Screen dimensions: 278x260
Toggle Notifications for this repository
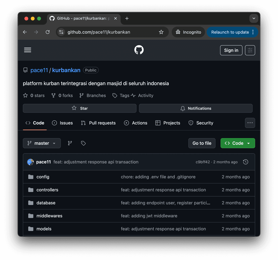point(196,108)
